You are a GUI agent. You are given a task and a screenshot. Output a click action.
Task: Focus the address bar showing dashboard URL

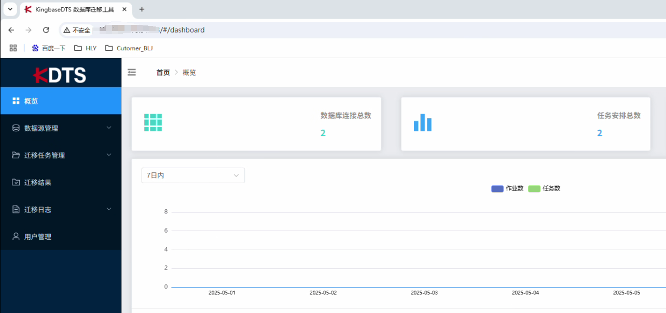point(363,30)
